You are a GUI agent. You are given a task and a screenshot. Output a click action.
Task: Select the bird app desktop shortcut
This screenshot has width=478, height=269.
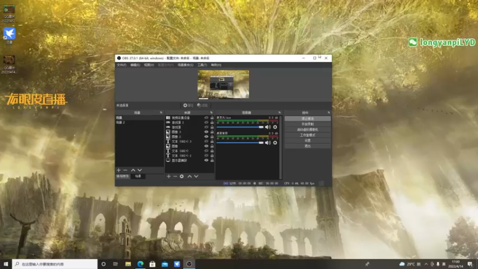coord(9,36)
